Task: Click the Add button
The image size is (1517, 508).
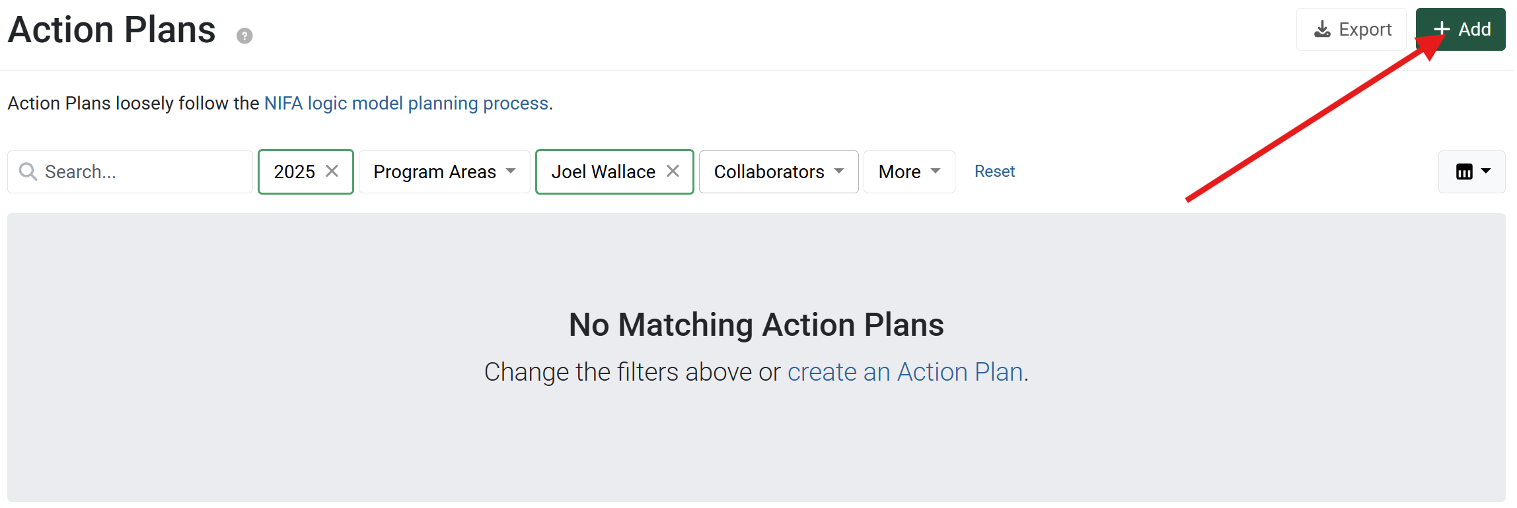Action: (1461, 29)
